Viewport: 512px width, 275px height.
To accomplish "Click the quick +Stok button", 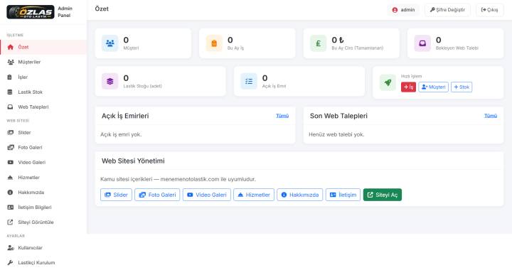I will [462, 87].
